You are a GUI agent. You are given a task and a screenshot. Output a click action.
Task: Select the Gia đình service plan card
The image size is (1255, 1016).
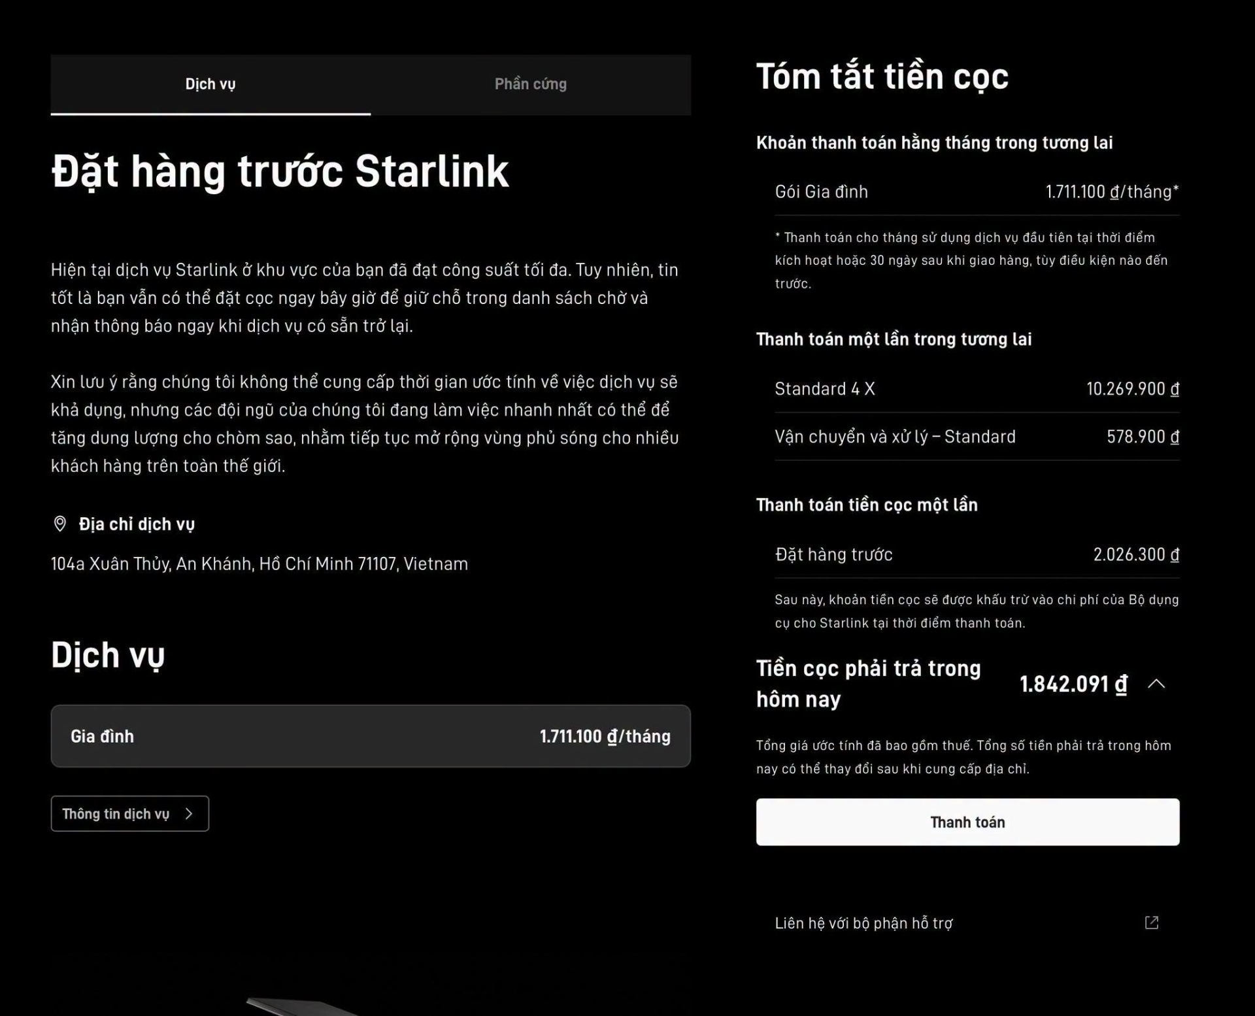coord(371,736)
